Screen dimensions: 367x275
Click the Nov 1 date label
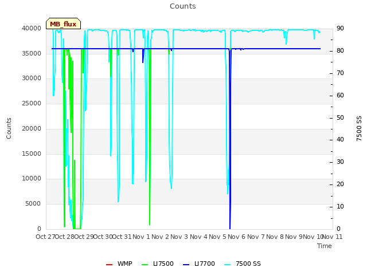coord(141,237)
